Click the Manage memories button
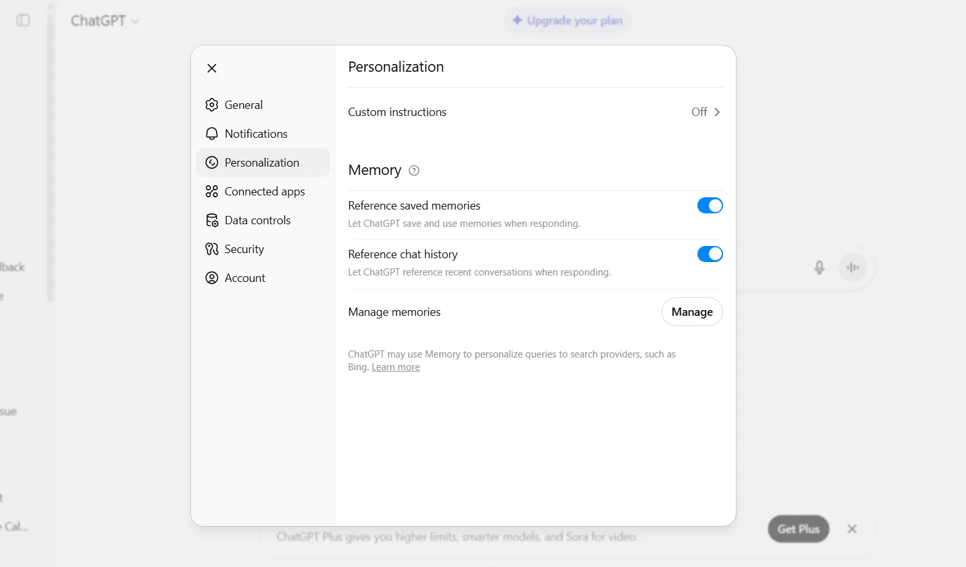Screen dimensions: 966x567 click(692, 311)
